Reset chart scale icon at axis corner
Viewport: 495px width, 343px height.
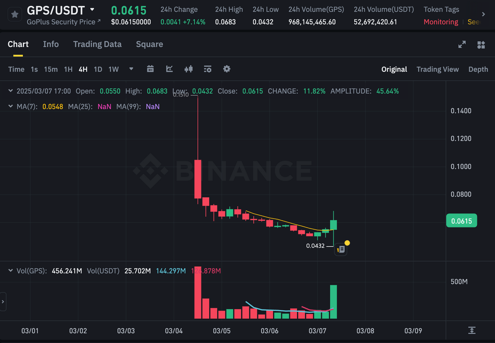pos(471,330)
